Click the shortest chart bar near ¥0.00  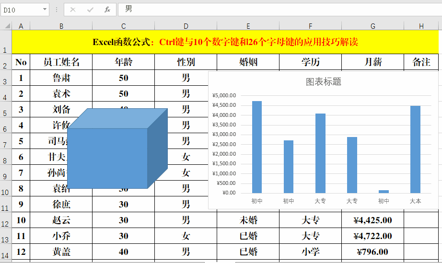[x=384, y=192]
